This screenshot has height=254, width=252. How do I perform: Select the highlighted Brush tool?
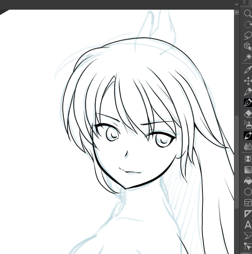click(248, 136)
